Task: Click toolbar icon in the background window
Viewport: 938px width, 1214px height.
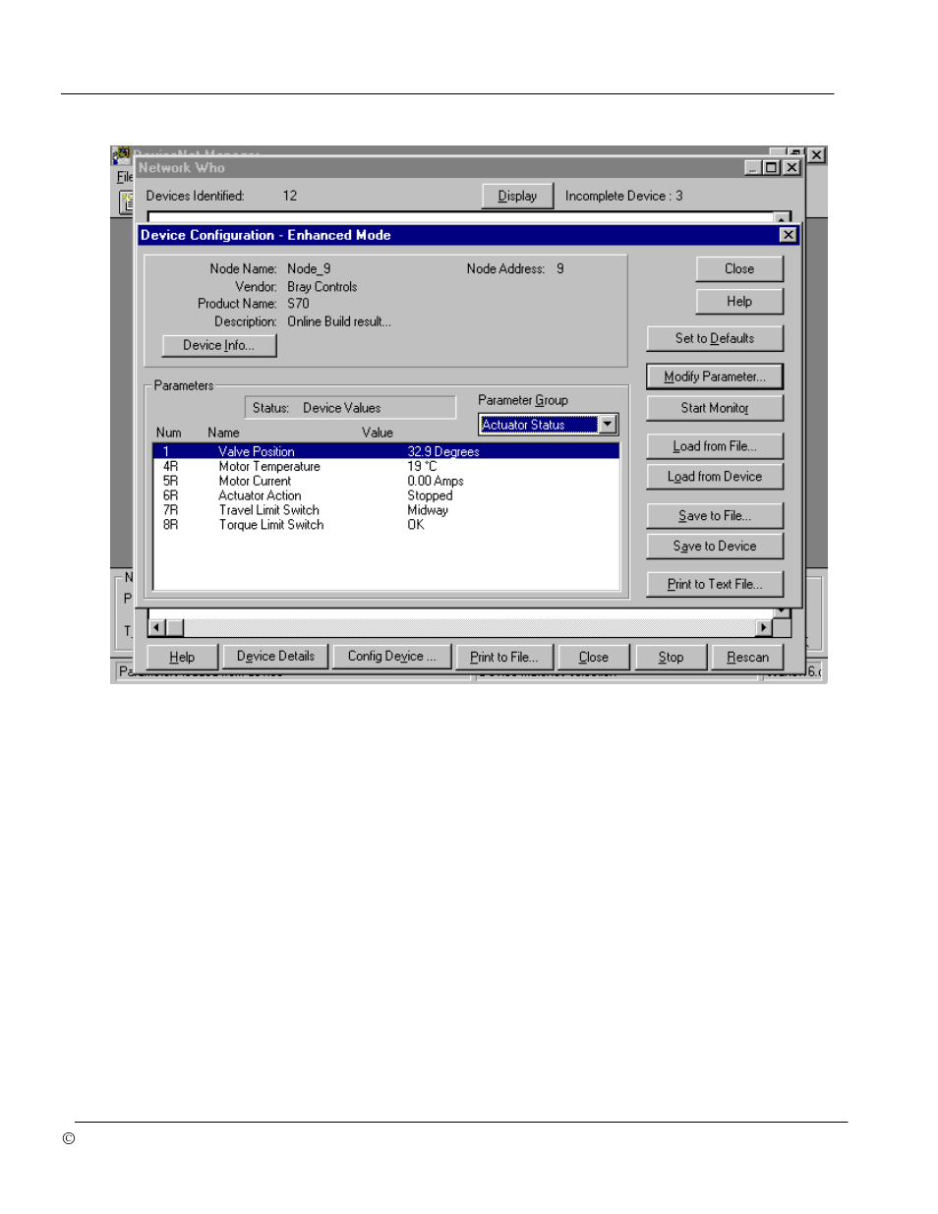Action: click(x=127, y=202)
